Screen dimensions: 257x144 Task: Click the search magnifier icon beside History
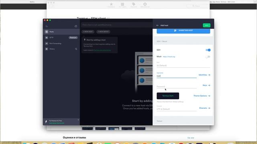[x=76, y=49]
